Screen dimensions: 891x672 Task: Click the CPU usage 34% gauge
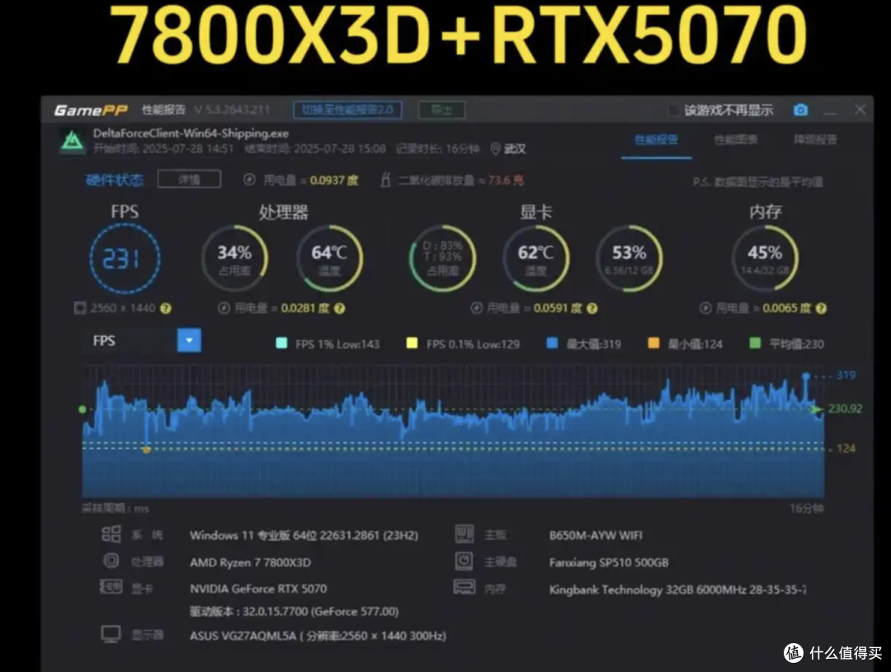(x=234, y=258)
